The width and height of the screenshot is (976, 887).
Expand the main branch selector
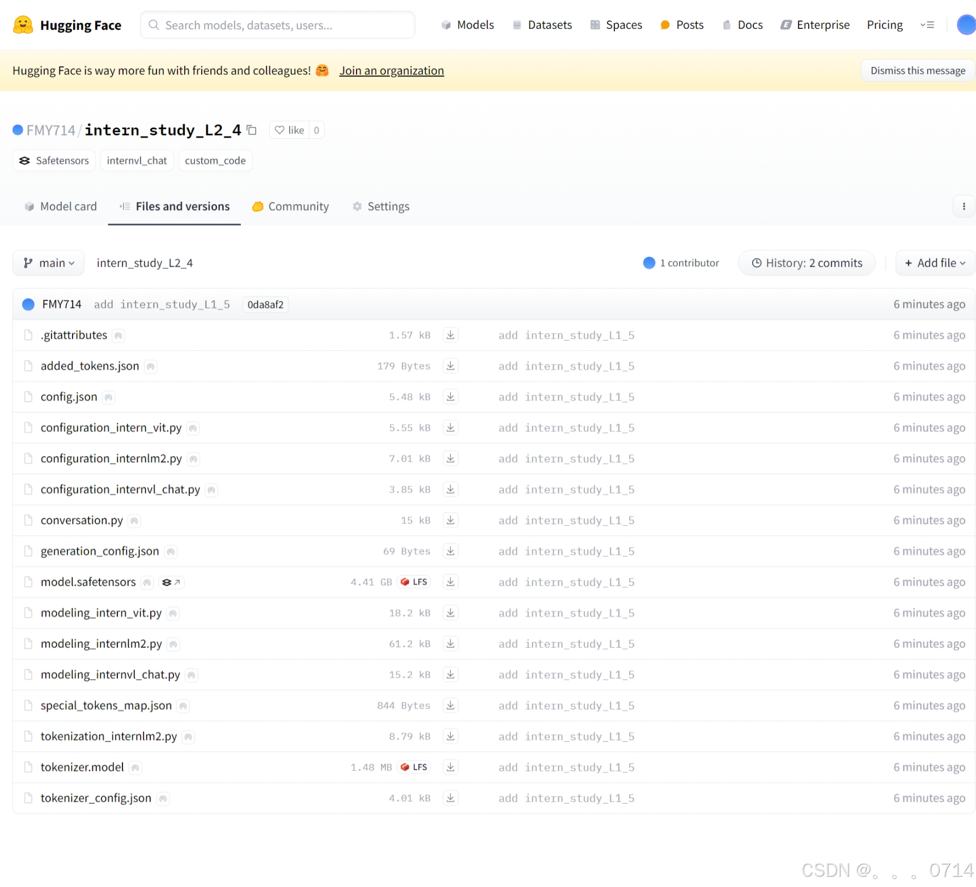pyautogui.click(x=48, y=263)
